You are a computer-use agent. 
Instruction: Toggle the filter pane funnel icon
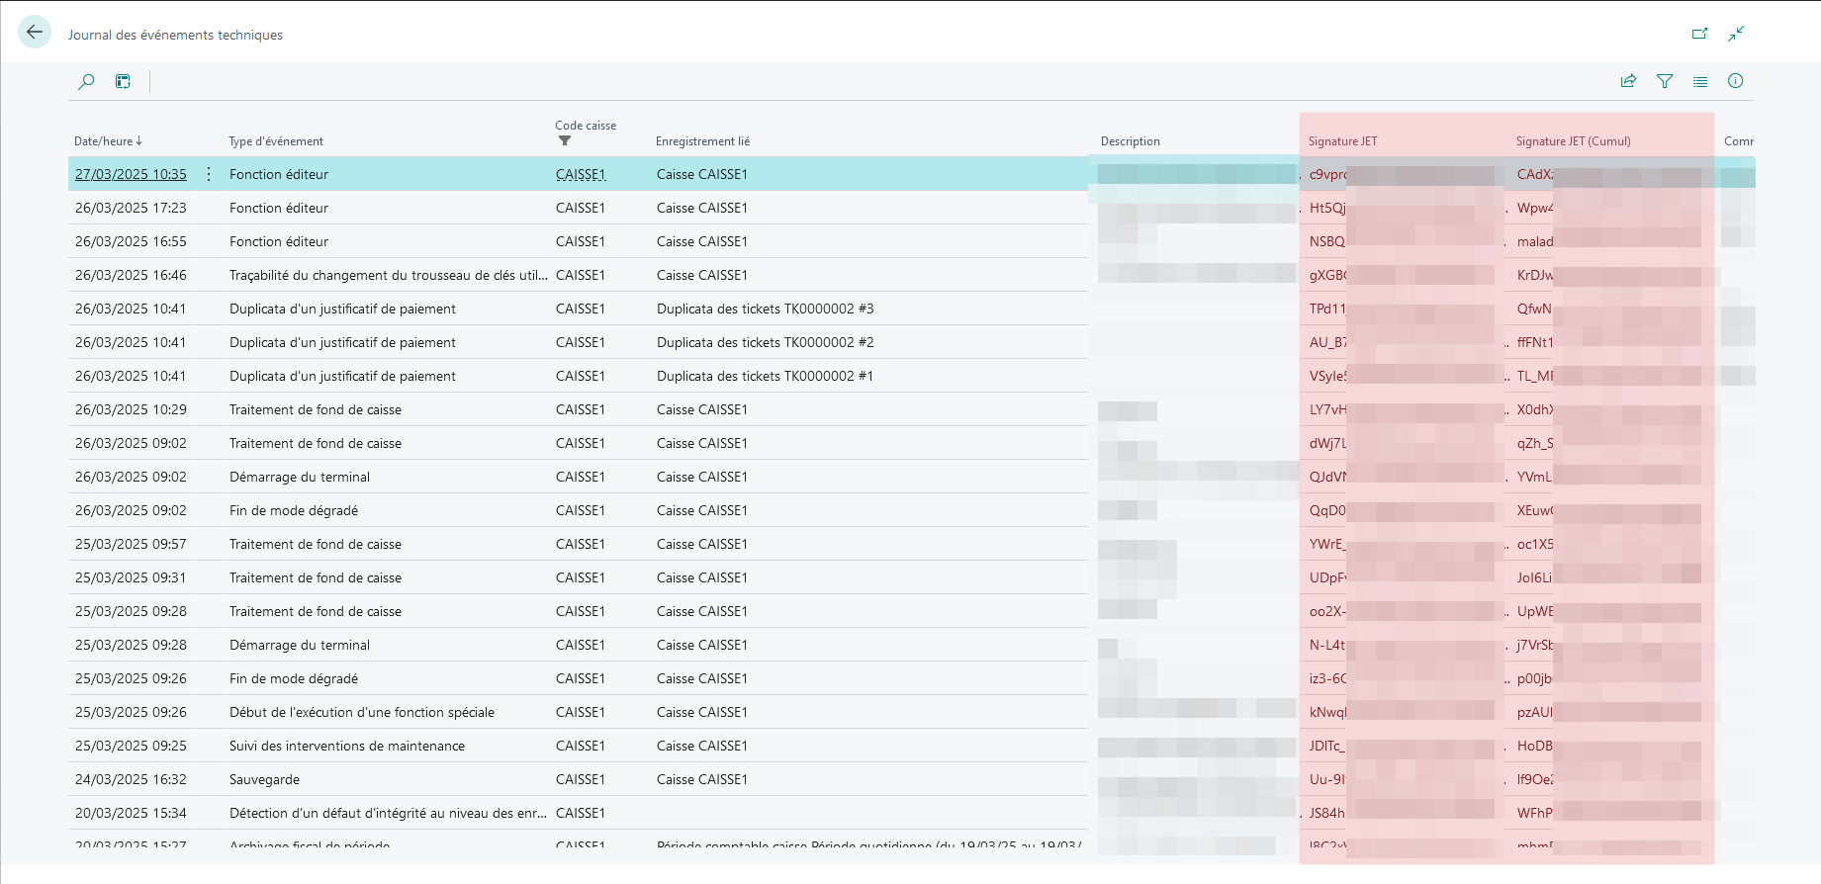(1665, 81)
